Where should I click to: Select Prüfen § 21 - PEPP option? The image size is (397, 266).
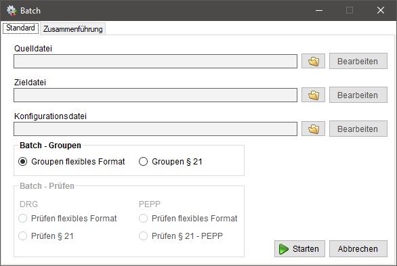pyautogui.click(x=181, y=236)
